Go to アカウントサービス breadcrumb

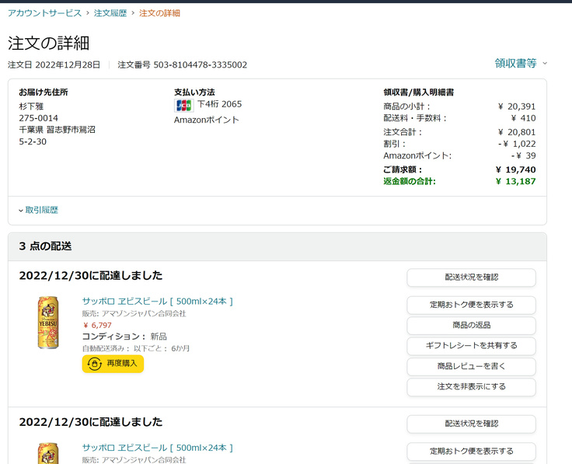(44, 13)
